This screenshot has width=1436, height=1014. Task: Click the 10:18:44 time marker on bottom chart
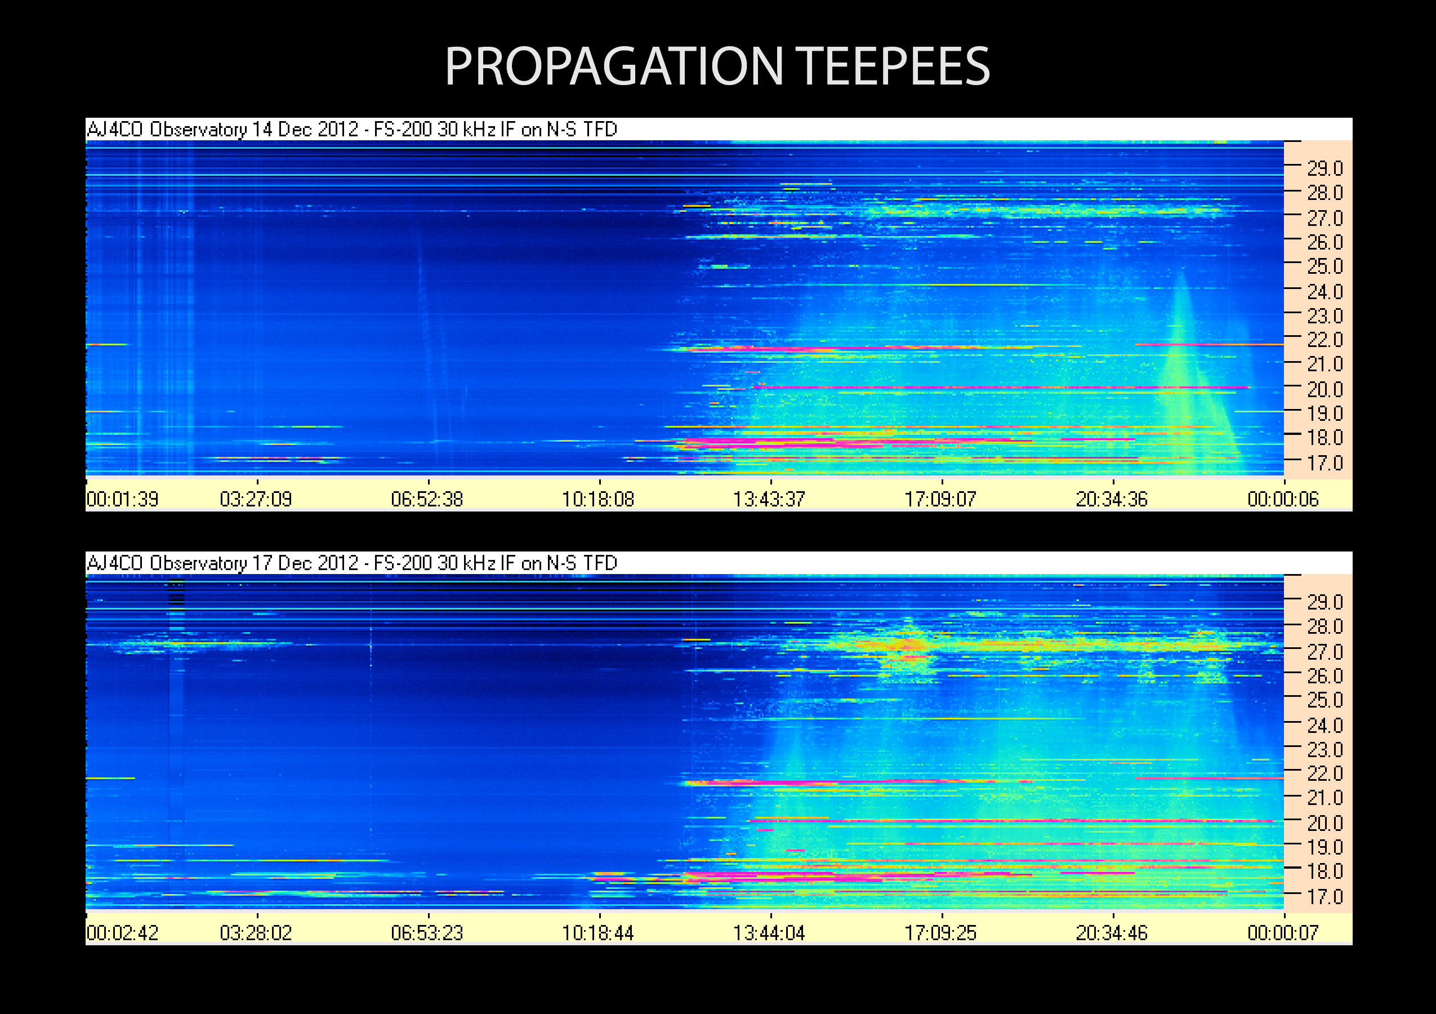click(x=598, y=933)
